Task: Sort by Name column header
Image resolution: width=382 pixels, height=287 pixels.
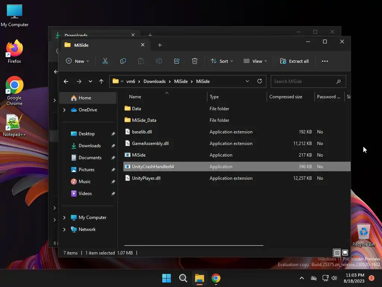Action: 135,97
